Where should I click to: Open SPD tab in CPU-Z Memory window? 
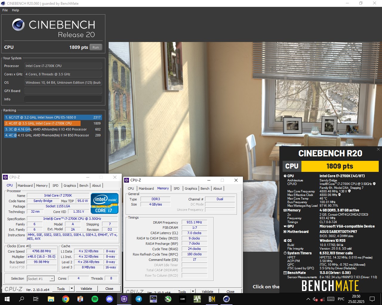coord(177,189)
